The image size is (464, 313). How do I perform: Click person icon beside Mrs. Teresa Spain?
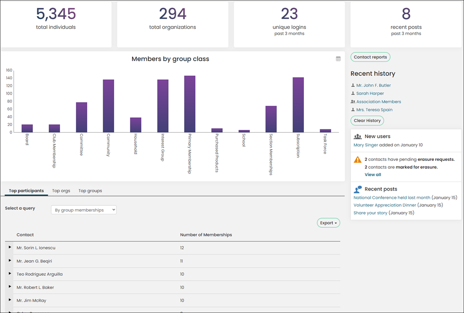353,109
